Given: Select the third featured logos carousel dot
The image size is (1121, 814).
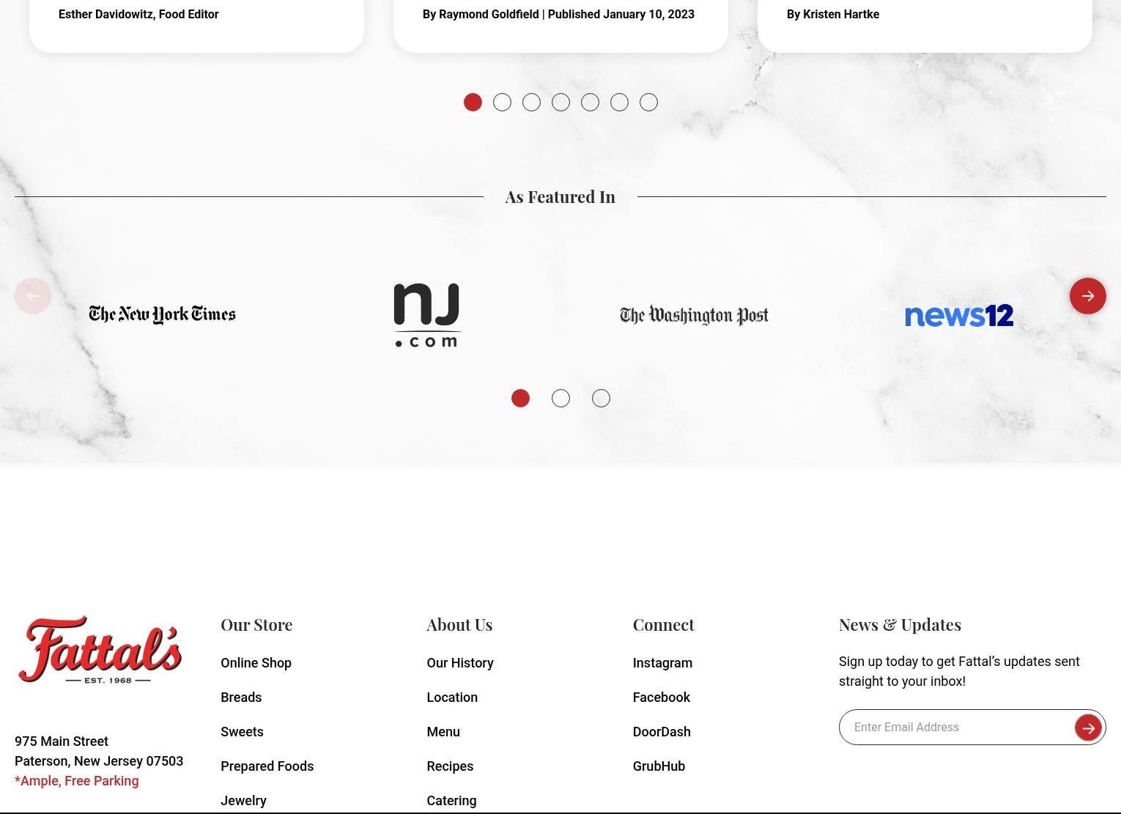Looking at the screenshot, I should [x=601, y=398].
